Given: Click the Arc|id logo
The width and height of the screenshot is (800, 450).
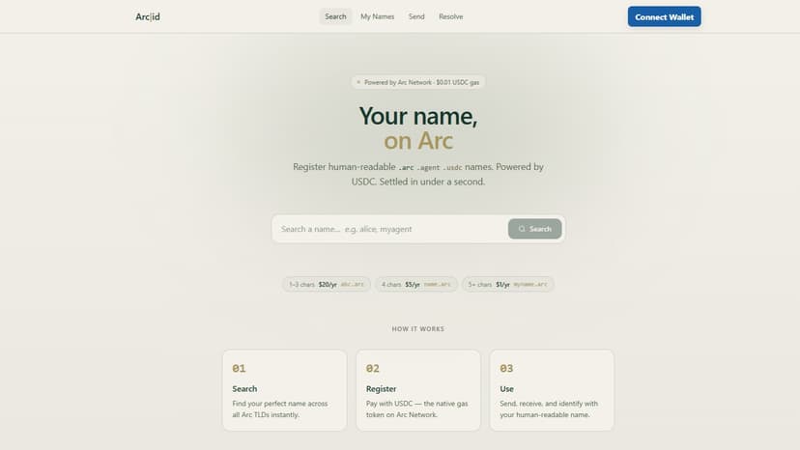Looking at the screenshot, I should [x=148, y=16].
